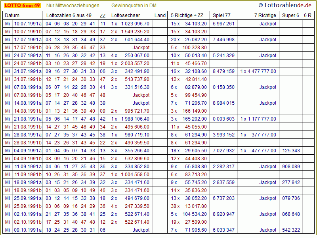Select the Lottozahlen 6 aus 49 column header
Screen dimensions: 317x238
coord(69,15)
